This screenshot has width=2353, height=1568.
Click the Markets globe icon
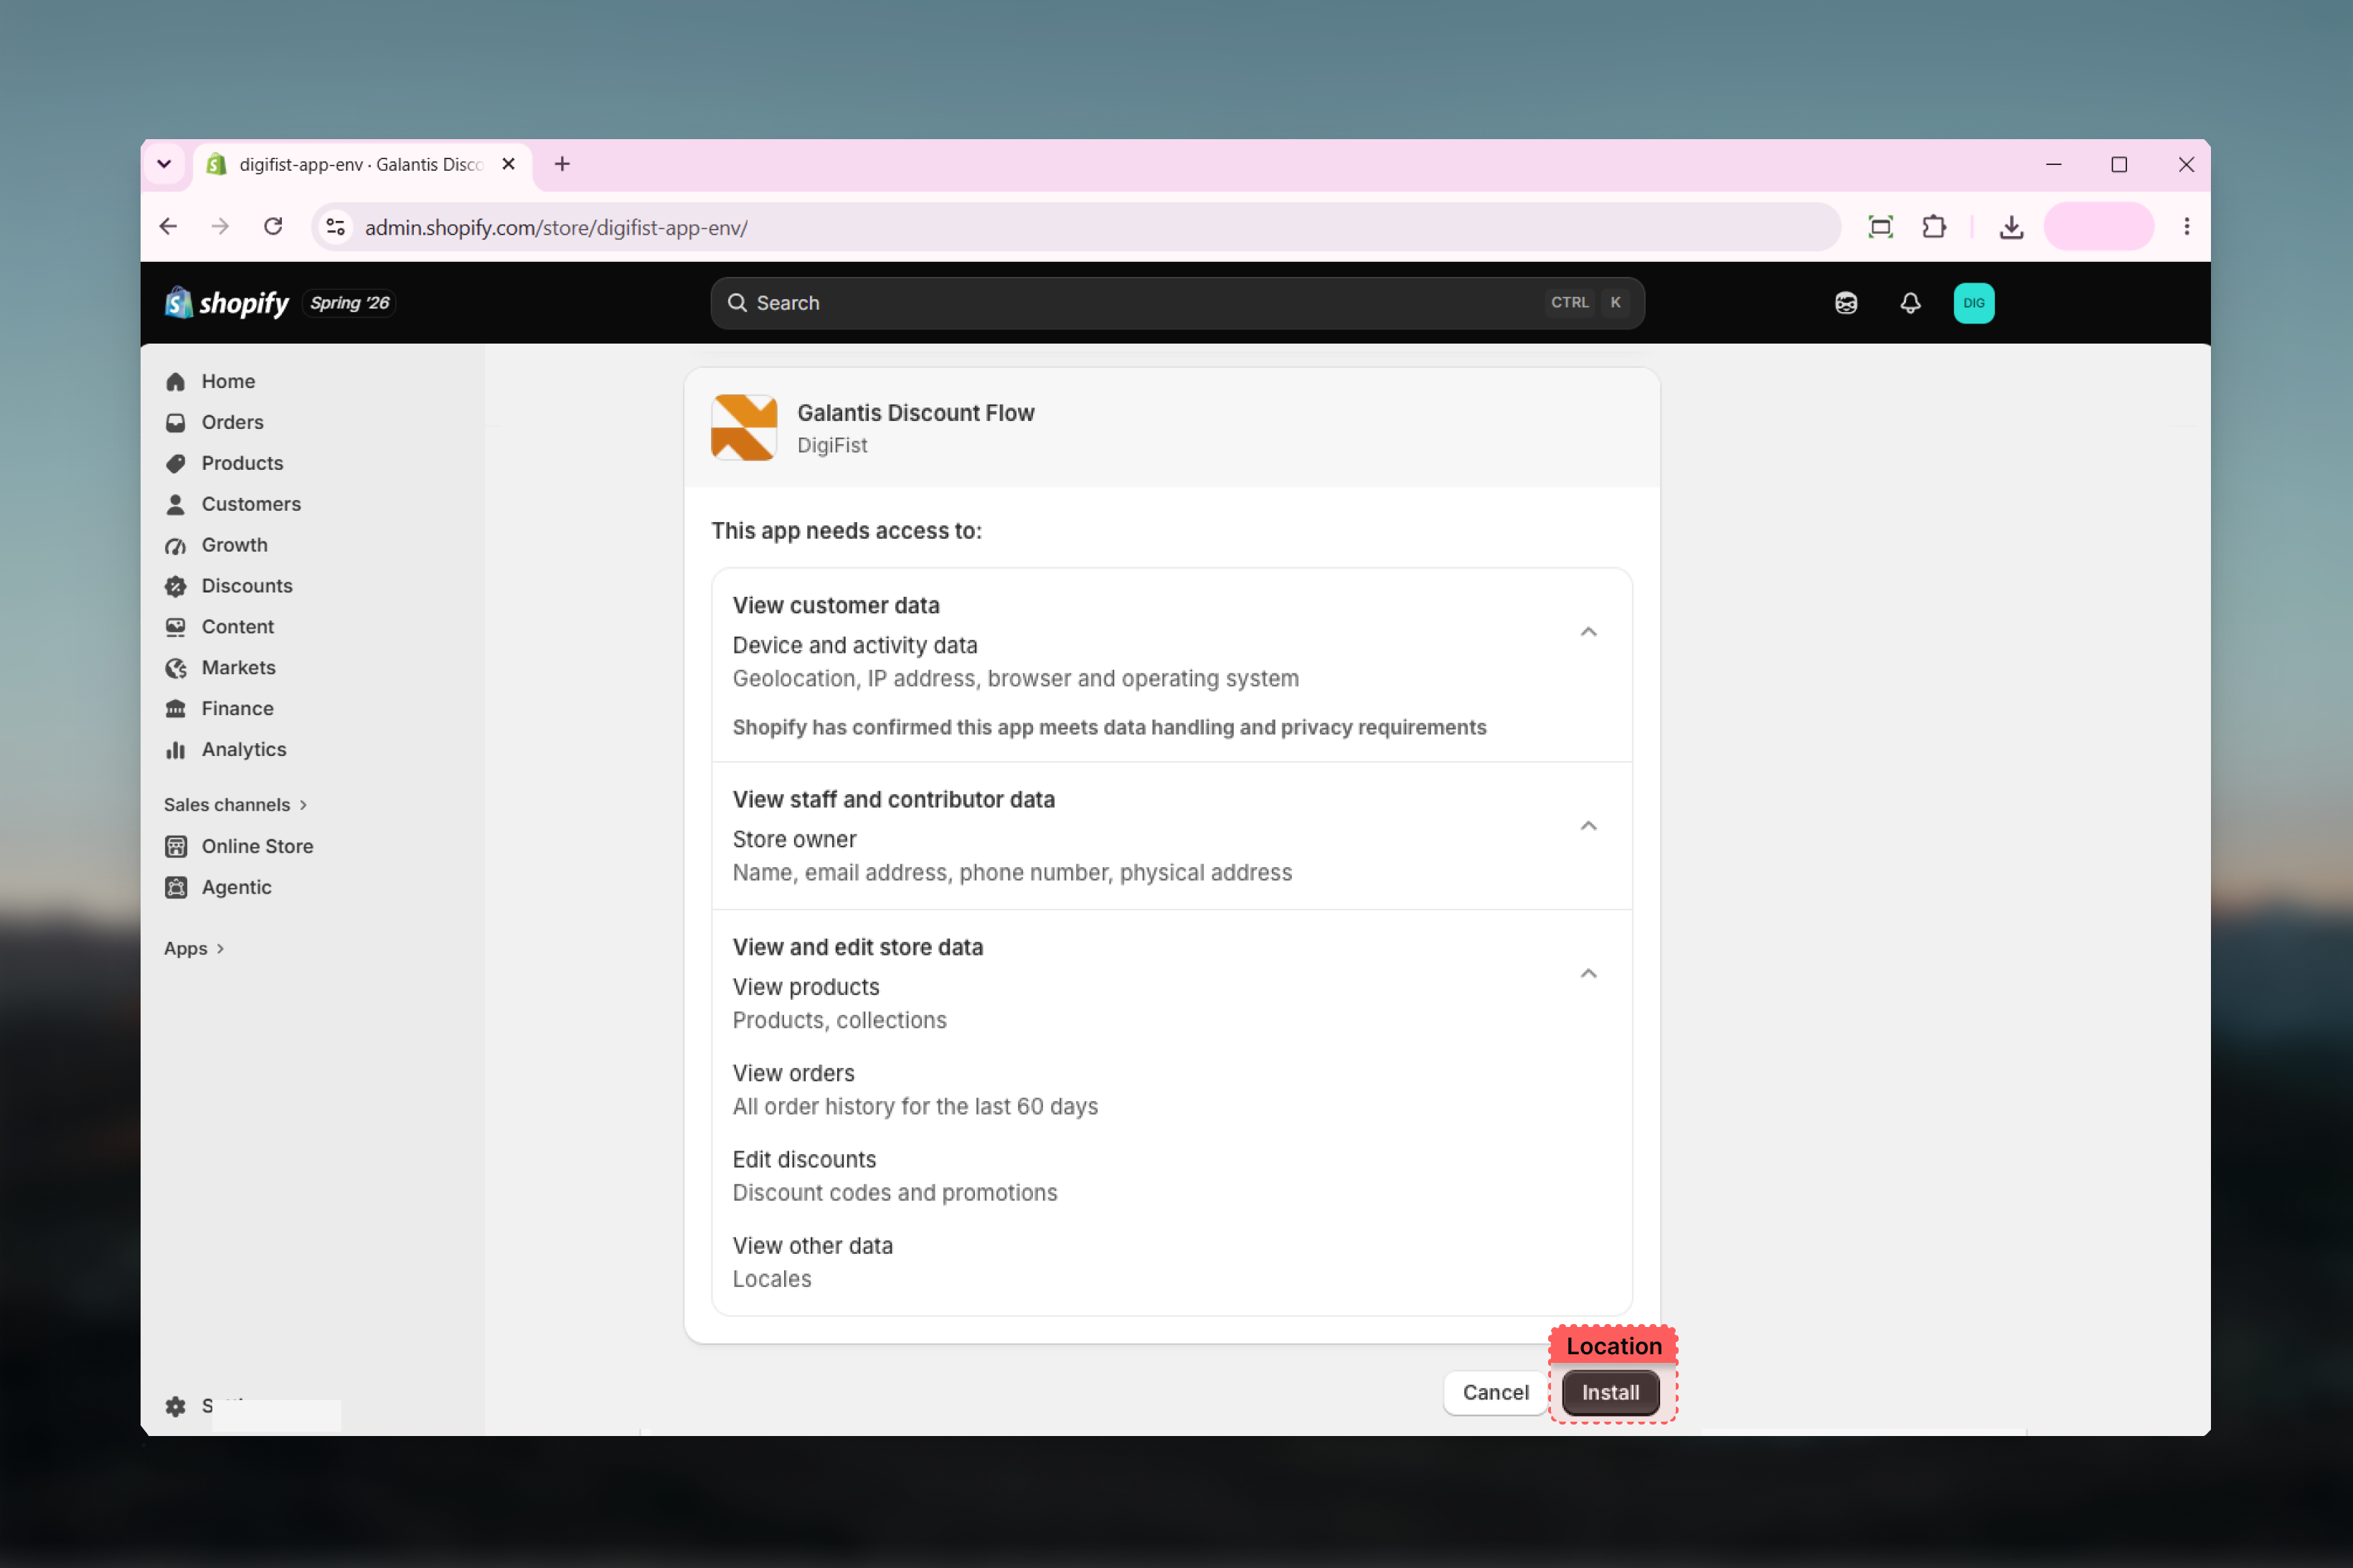pos(176,668)
